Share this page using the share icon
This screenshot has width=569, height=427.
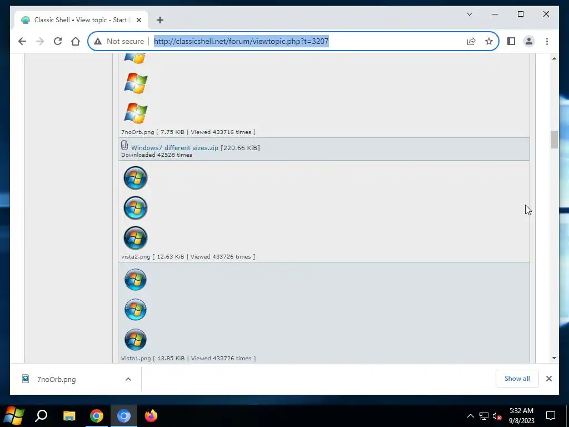[x=471, y=41]
